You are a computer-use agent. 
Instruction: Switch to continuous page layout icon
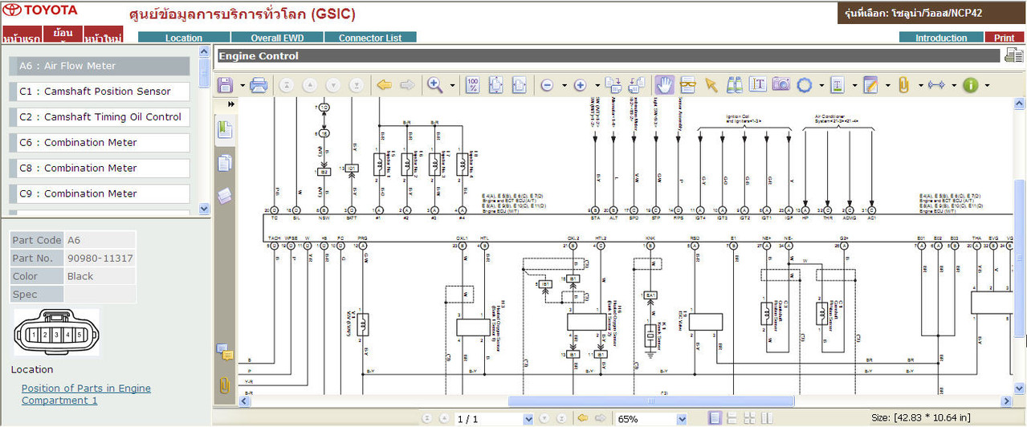click(732, 418)
